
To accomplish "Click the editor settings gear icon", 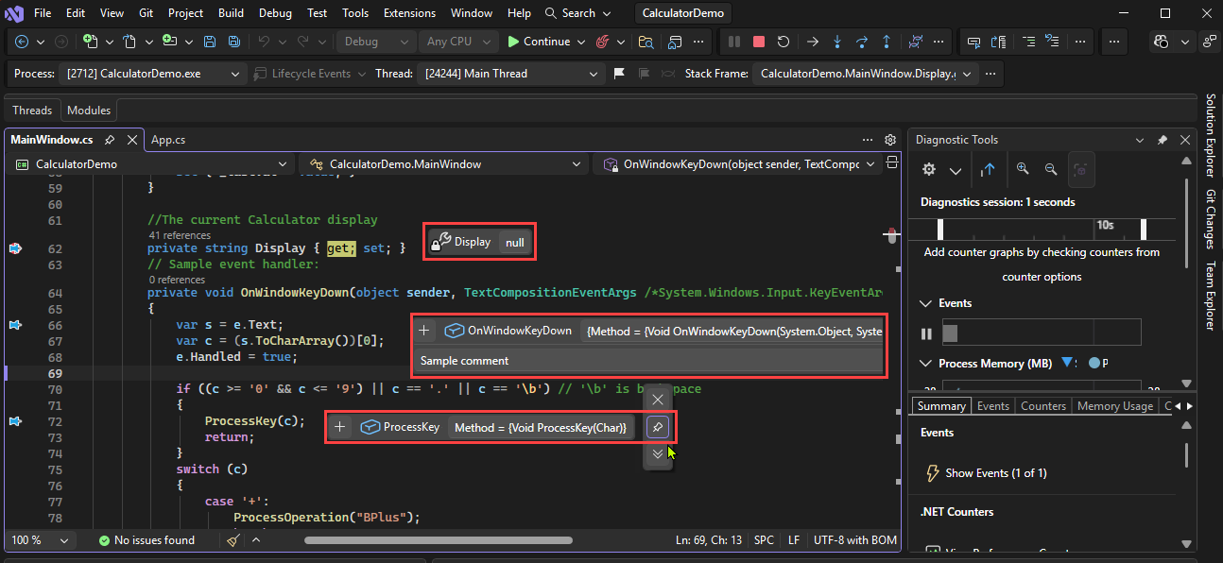I will 889,140.
